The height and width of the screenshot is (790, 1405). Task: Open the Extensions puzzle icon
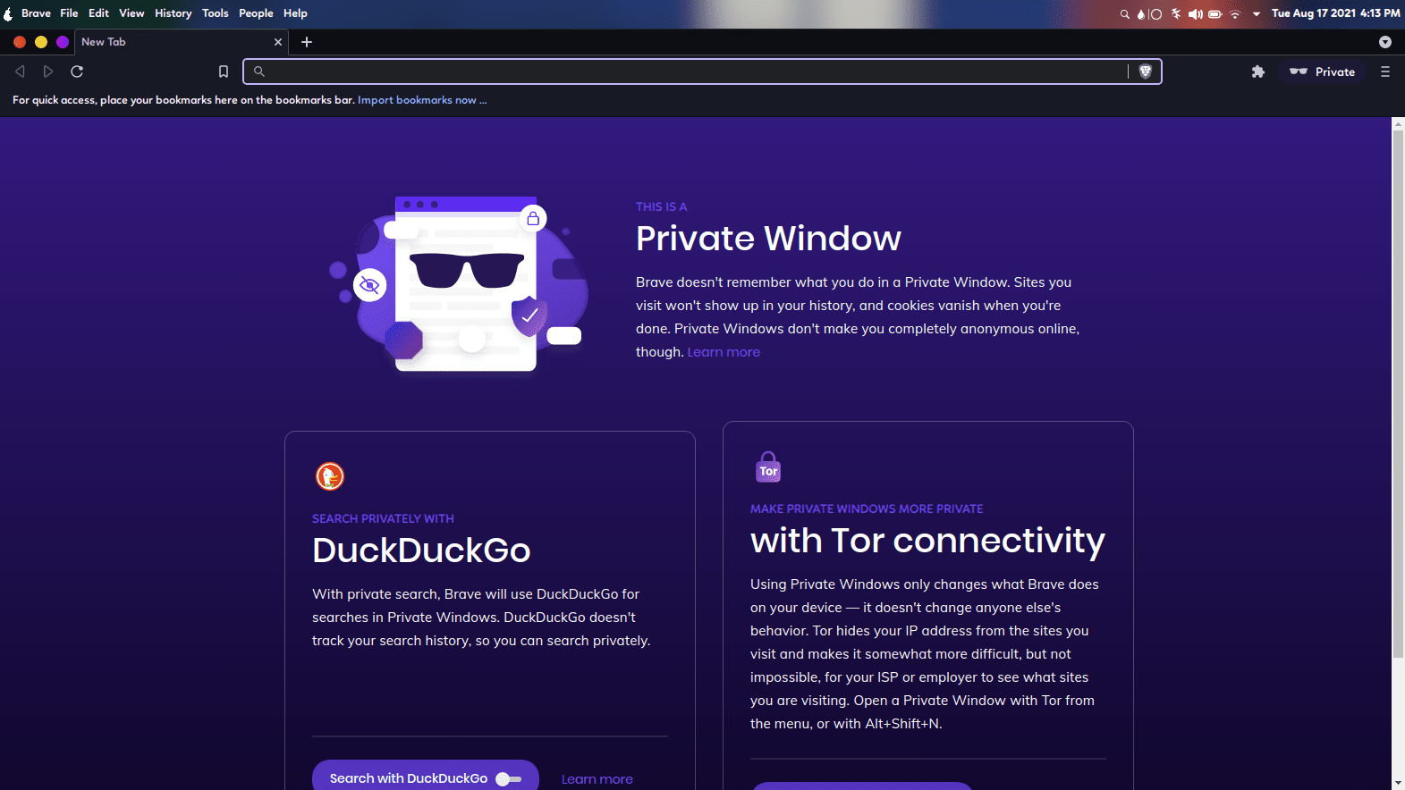[1258, 71]
